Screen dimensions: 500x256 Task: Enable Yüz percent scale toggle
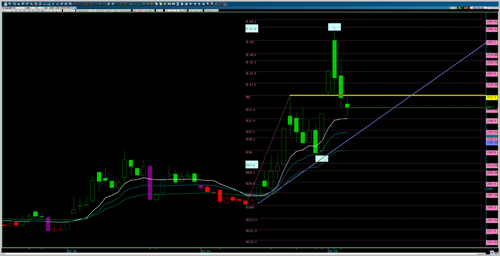(x=200, y=10)
